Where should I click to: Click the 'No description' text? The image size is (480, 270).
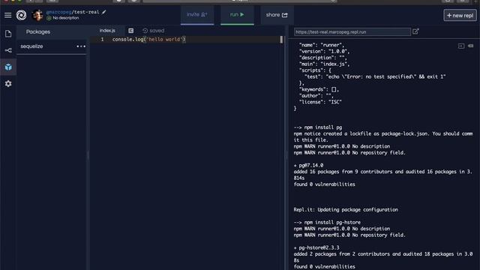pyautogui.click(x=65, y=18)
